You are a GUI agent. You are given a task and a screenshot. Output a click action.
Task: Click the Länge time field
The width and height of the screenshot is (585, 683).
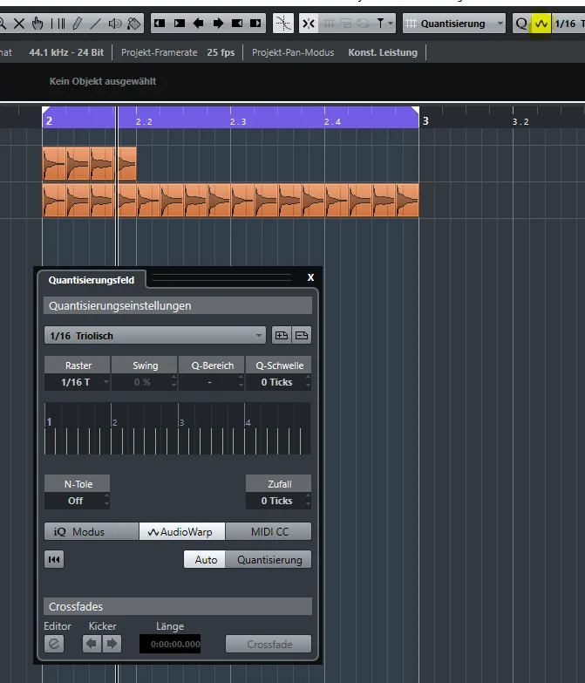(x=170, y=644)
